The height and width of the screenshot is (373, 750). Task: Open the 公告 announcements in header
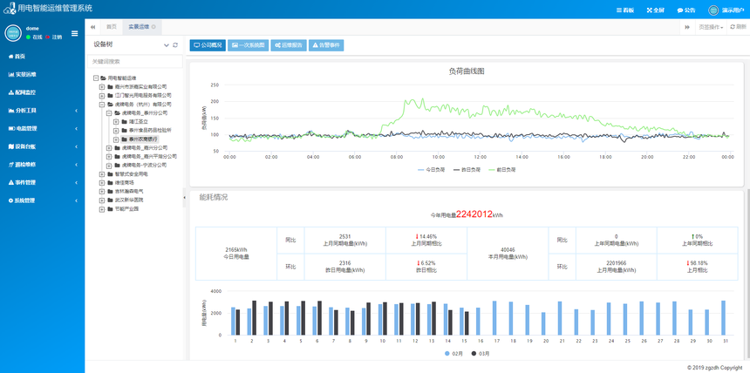click(686, 10)
